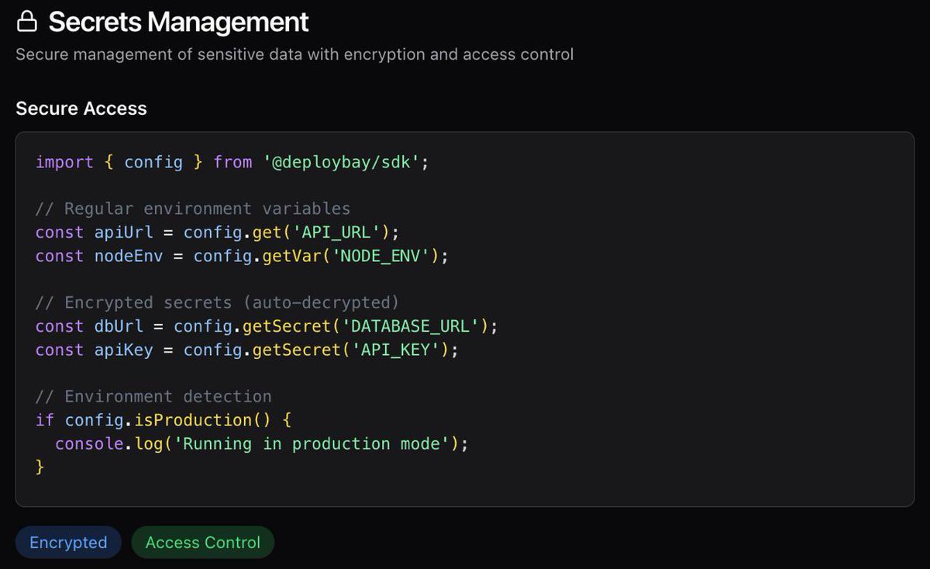
Task: Click the dbUrl variable name
Action: (119, 326)
